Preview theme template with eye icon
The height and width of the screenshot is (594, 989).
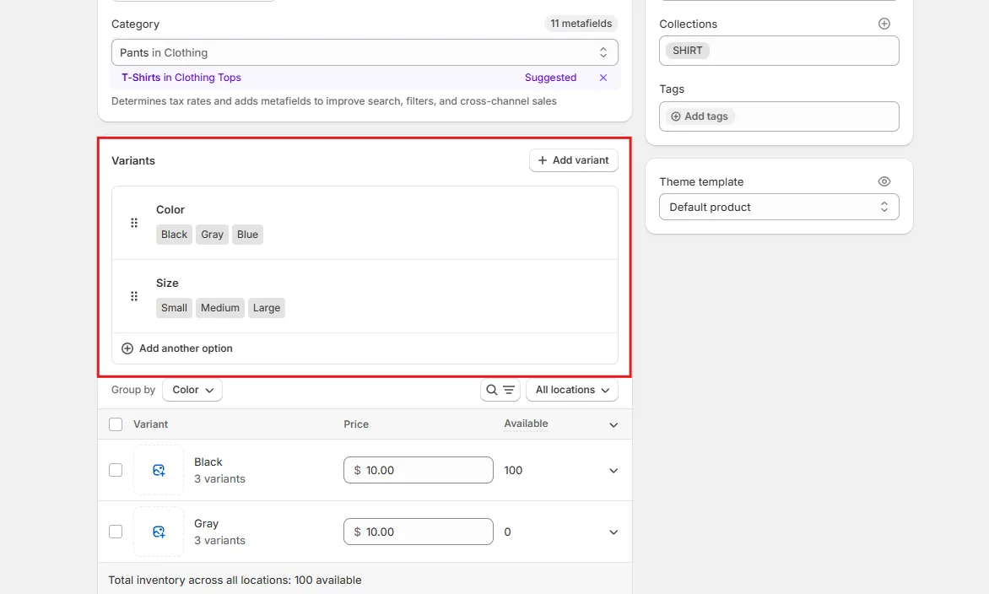point(884,181)
